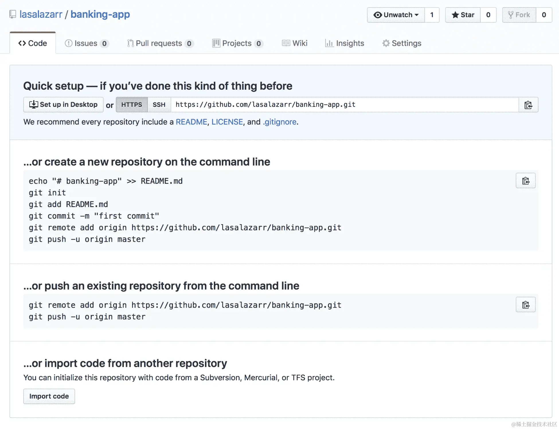
Task: Open the Wiki tab
Action: (x=295, y=43)
